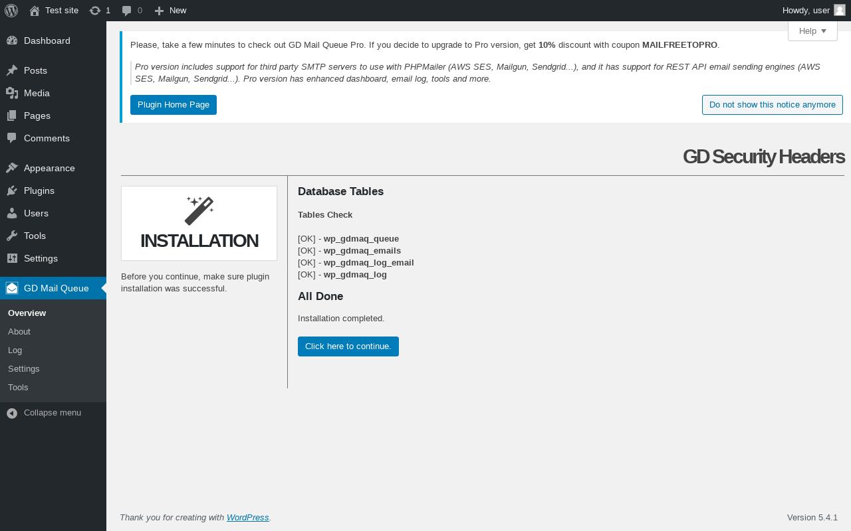851x531 pixels.
Task: Open the WordPress logo menu
Action: pyautogui.click(x=11, y=11)
